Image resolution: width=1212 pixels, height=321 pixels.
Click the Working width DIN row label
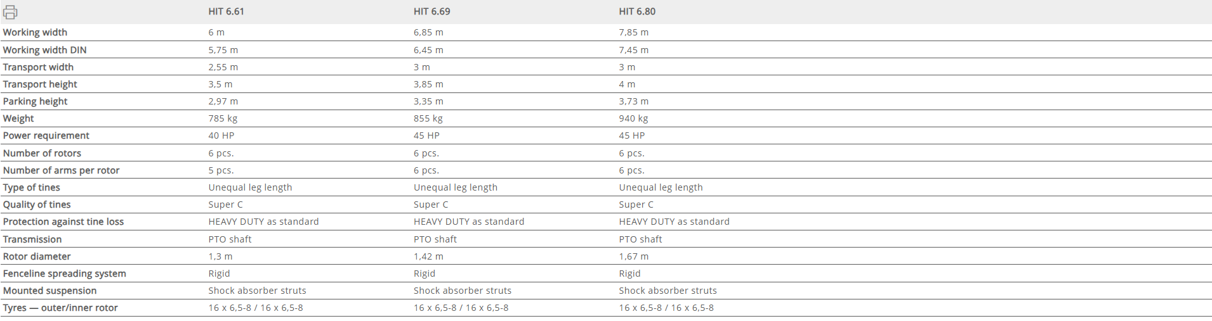pyautogui.click(x=44, y=50)
